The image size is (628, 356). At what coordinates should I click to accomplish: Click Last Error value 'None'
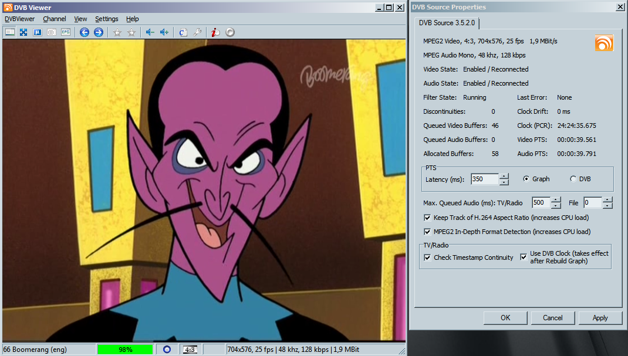click(x=564, y=97)
